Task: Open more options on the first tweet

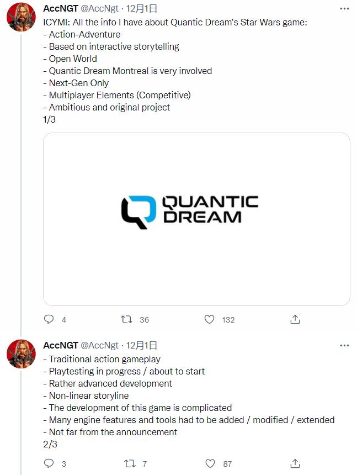Action: click(x=344, y=9)
